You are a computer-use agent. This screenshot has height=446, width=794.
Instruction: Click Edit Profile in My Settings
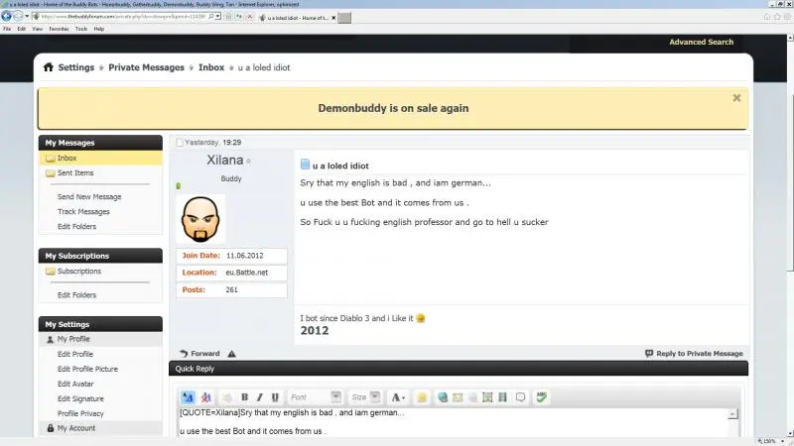pyautogui.click(x=75, y=354)
